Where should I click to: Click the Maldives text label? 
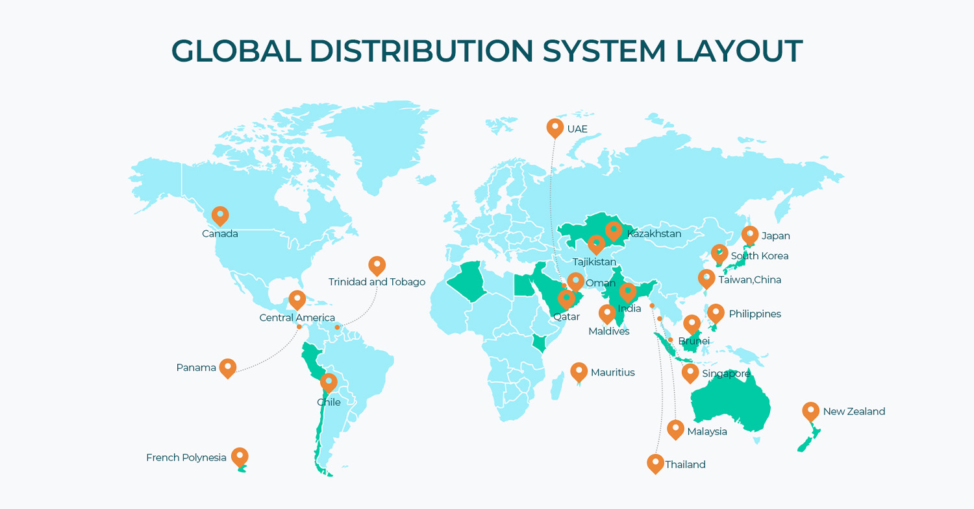[608, 331]
